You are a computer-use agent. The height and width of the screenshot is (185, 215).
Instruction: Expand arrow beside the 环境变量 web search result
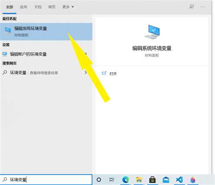(86, 72)
